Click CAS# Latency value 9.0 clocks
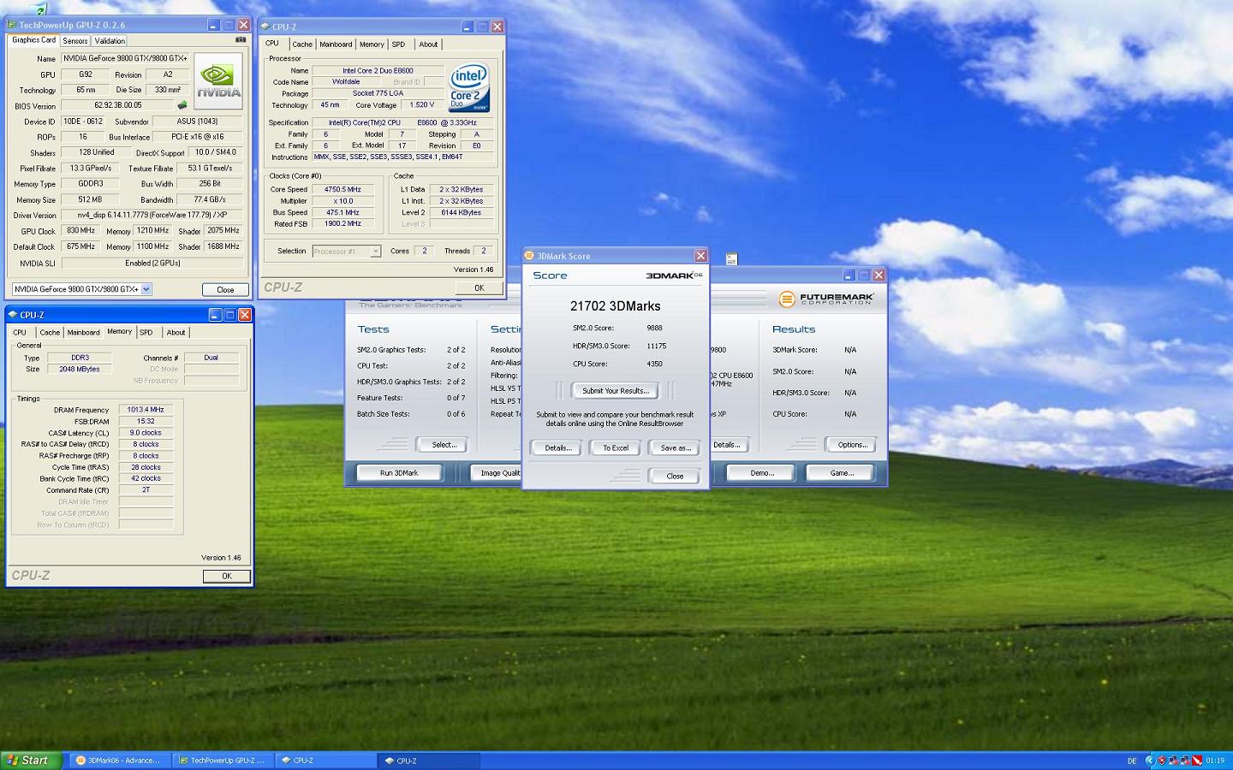Image resolution: width=1233 pixels, height=770 pixels. (x=146, y=433)
